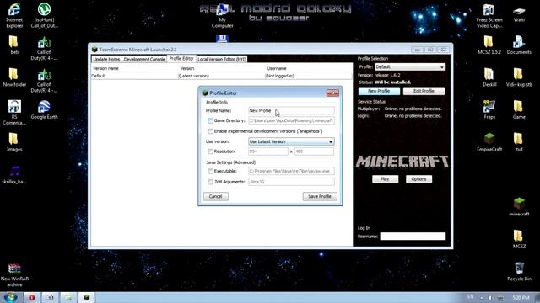Image resolution: width=540 pixels, height=303 pixels.
Task: Select the Profile Editor tab
Action: [181, 59]
